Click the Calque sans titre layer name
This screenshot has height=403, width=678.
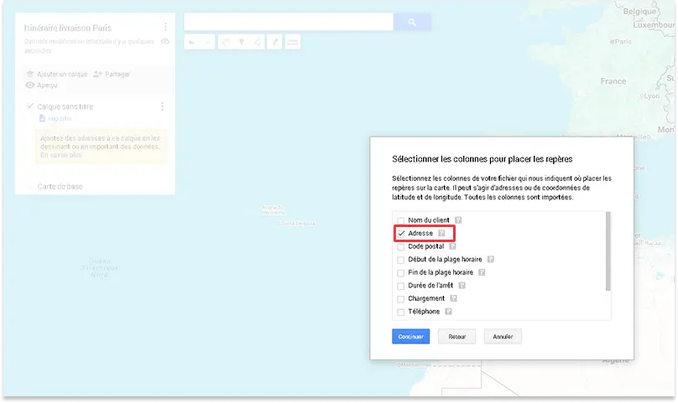click(x=65, y=106)
